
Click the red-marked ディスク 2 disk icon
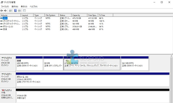tap(3, 90)
